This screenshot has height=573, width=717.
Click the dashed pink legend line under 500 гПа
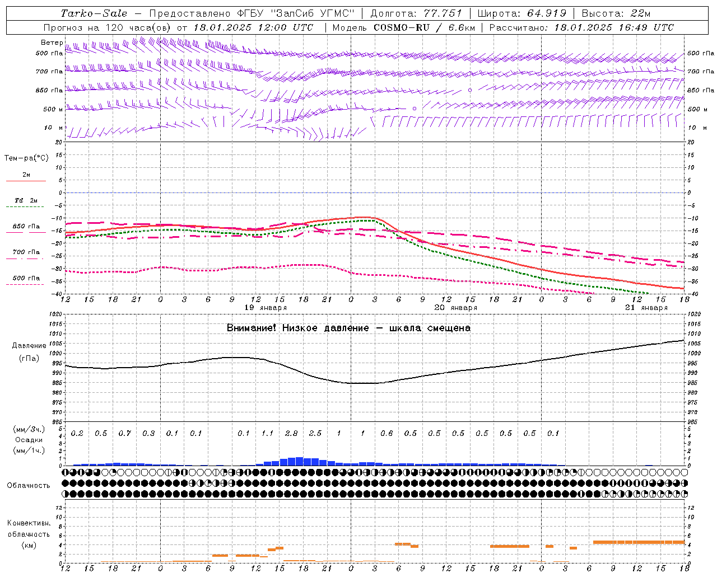coord(25,284)
